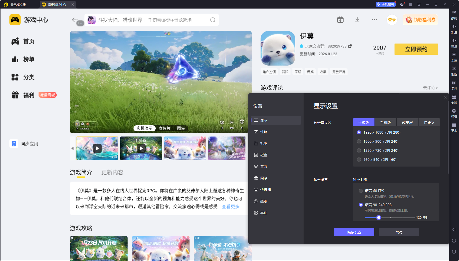
Task: Open the 多开 multi-instance tool
Action: point(454,85)
